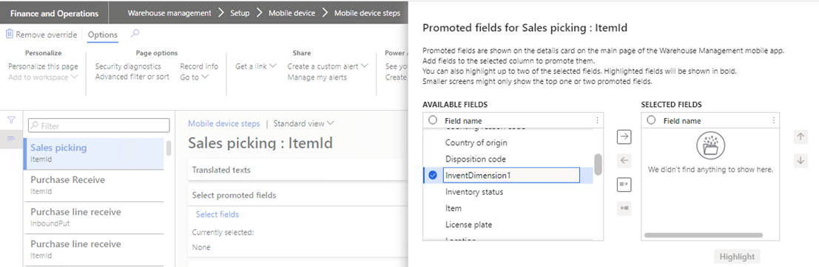The image size is (819, 267).
Task: Move field back left with the arrow button
Action: pyautogui.click(x=624, y=160)
